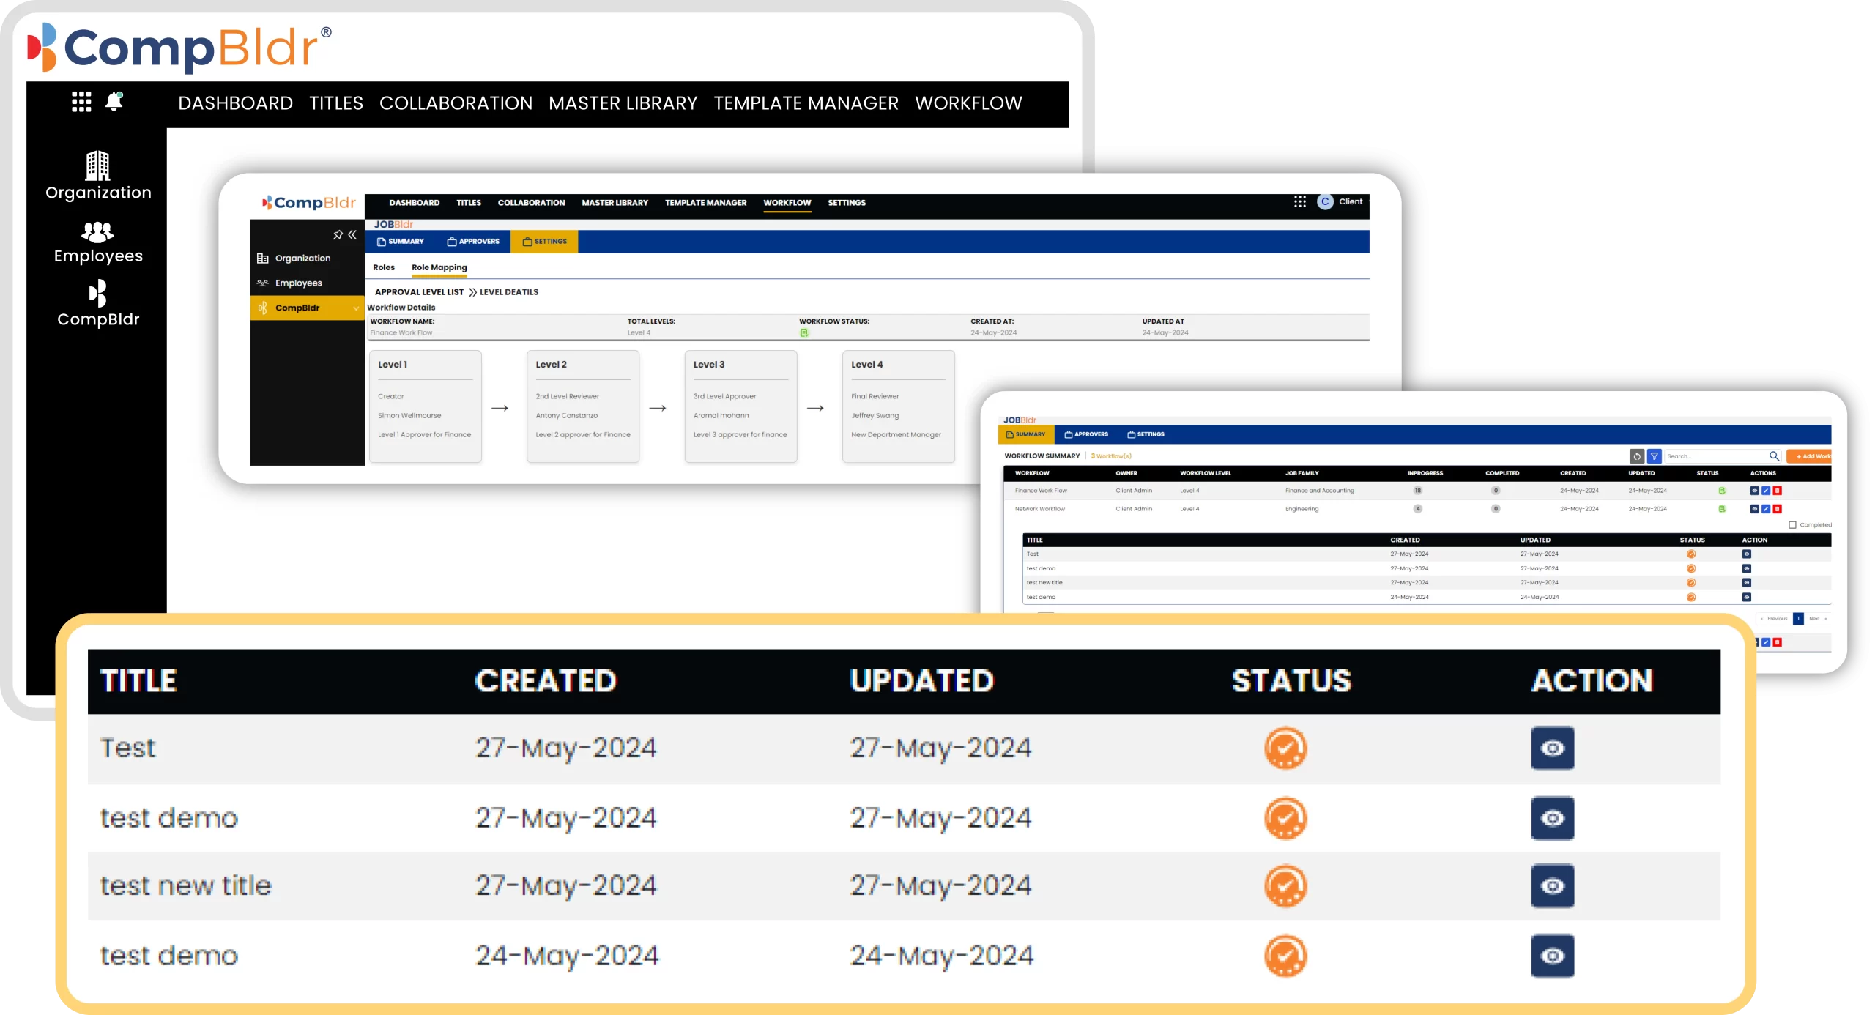Click the green Workflow Status icon in Workflow Details

click(x=803, y=333)
